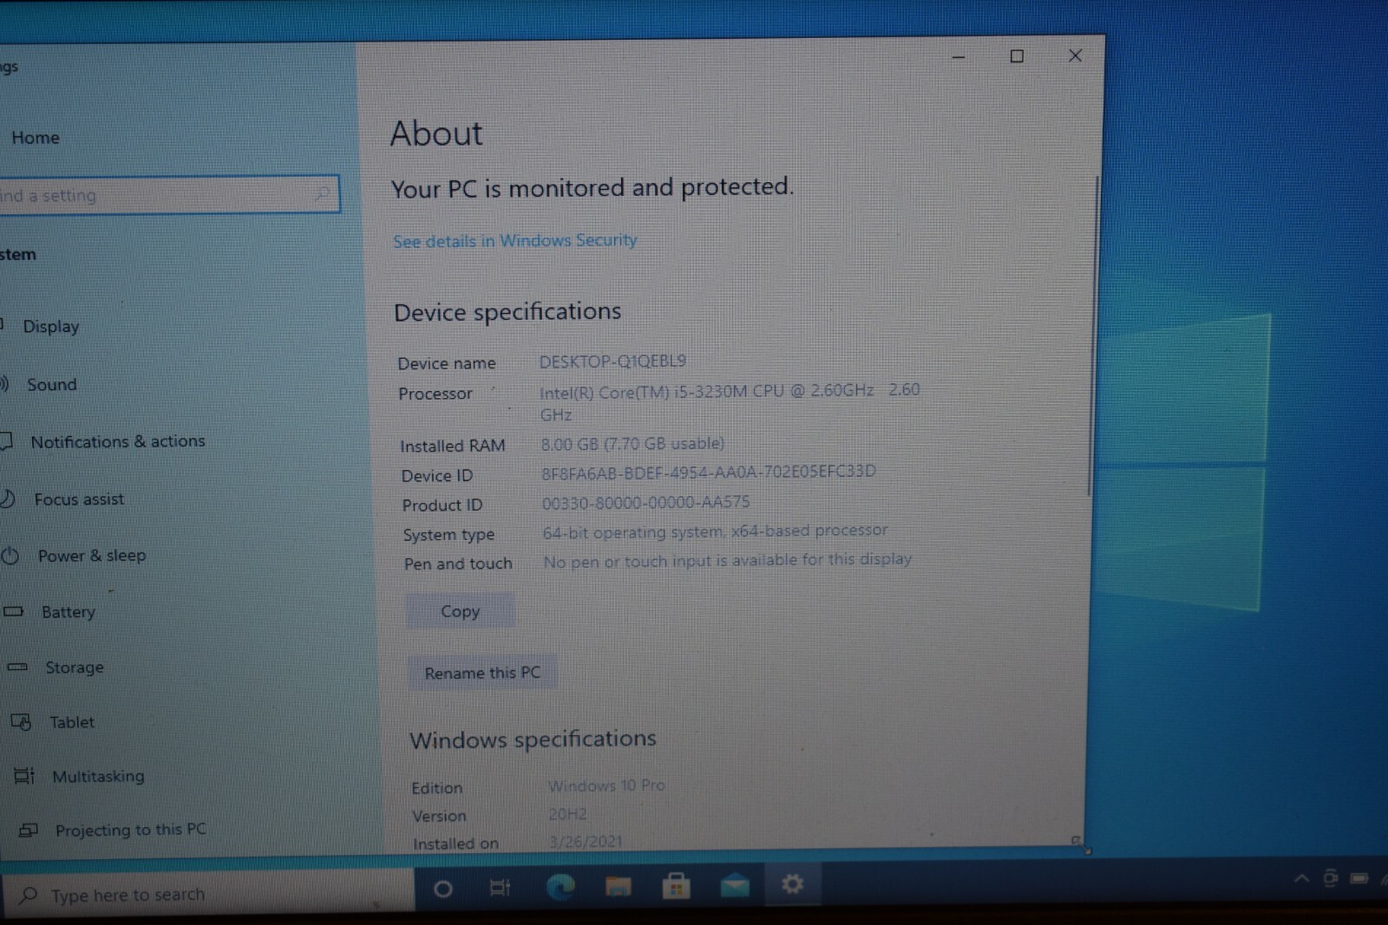Open See details in Windows Security link
Screen dimensions: 1388x925
515,241
